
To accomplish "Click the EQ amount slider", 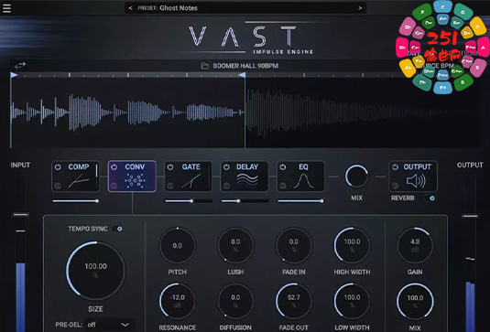I will pos(300,201).
